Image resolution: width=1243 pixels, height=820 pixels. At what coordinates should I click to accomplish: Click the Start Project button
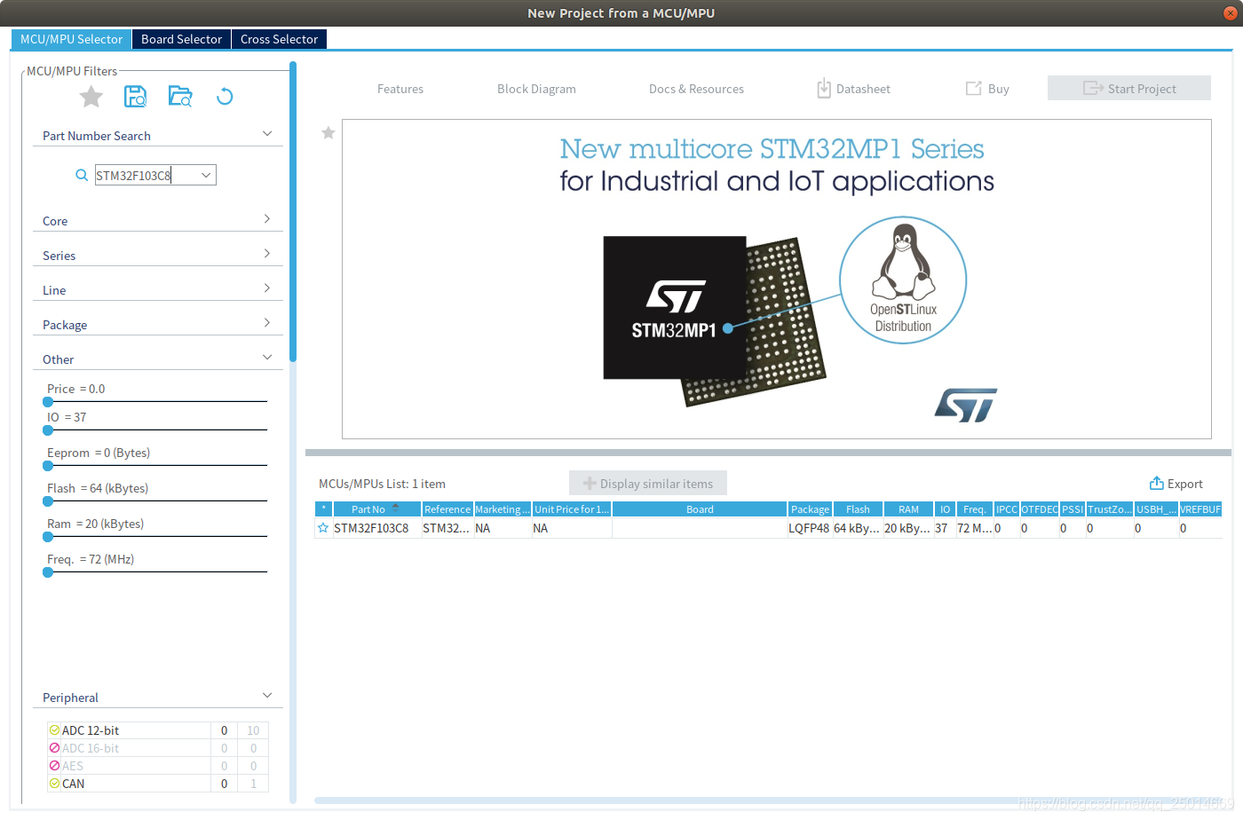[1128, 88]
